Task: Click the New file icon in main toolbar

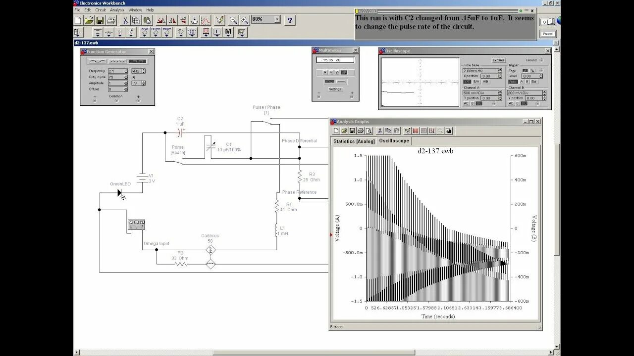Action: 78,20
